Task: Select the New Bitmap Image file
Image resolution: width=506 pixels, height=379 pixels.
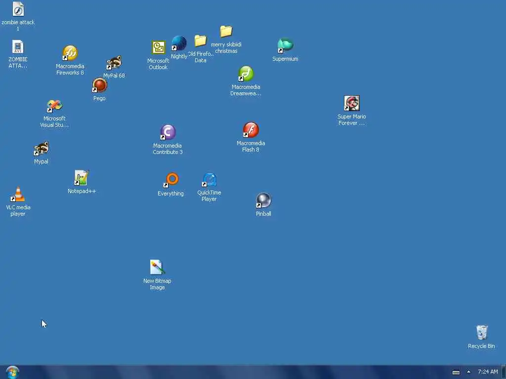Action: click(x=157, y=267)
